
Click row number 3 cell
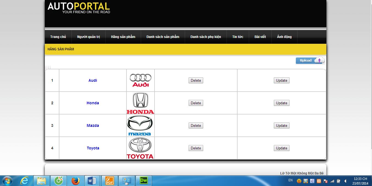(52, 125)
